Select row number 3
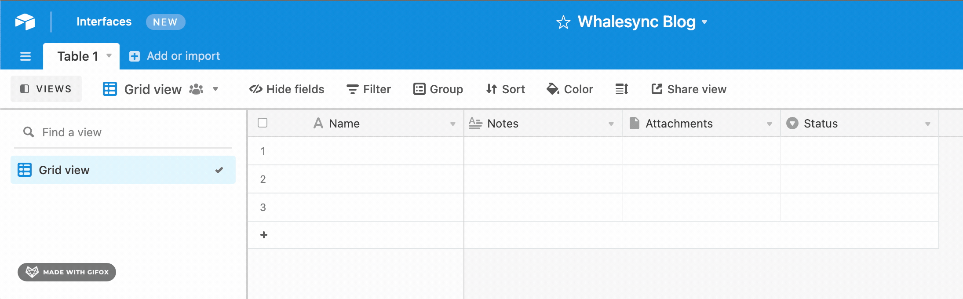The image size is (963, 299). click(x=263, y=208)
